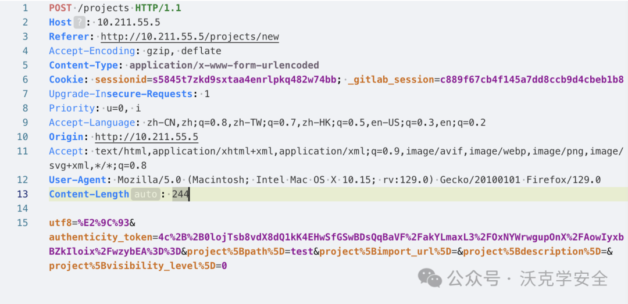The image size is (628, 304).
Task: Click the auto badge next to Content-Length
Action: pyautogui.click(x=145, y=195)
